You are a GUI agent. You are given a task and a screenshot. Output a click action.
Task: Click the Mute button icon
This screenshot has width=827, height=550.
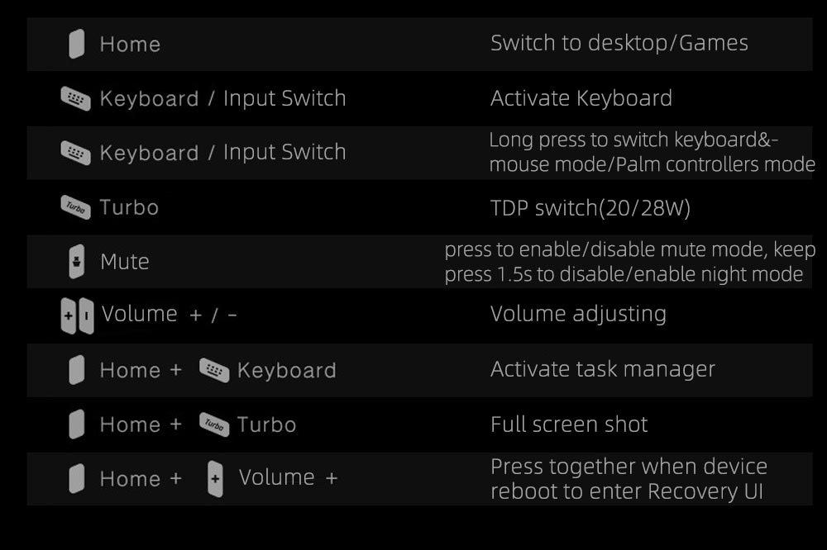pos(76,261)
